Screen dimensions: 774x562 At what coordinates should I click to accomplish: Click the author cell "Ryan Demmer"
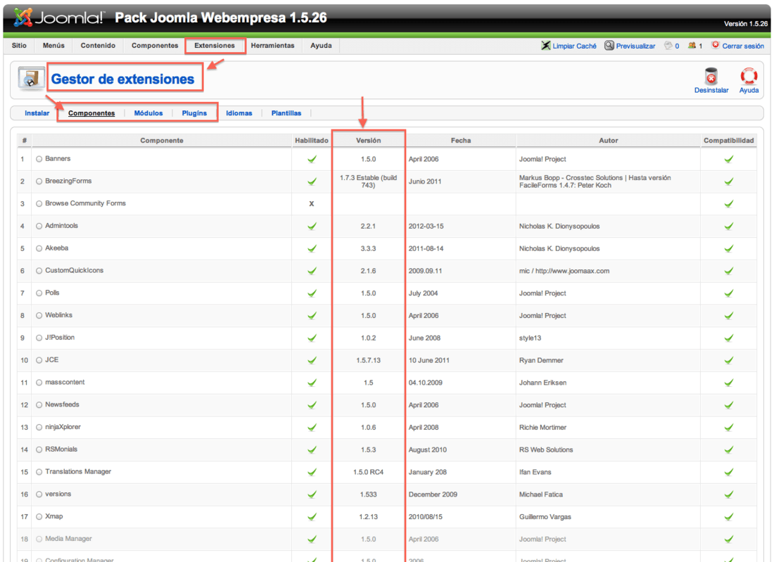click(x=541, y=360)
